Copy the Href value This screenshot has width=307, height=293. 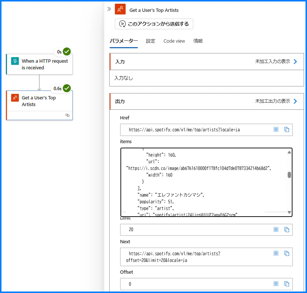(287, 129)
